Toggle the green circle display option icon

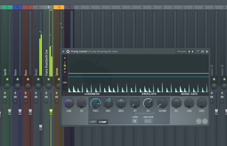[x=65, y=65]
